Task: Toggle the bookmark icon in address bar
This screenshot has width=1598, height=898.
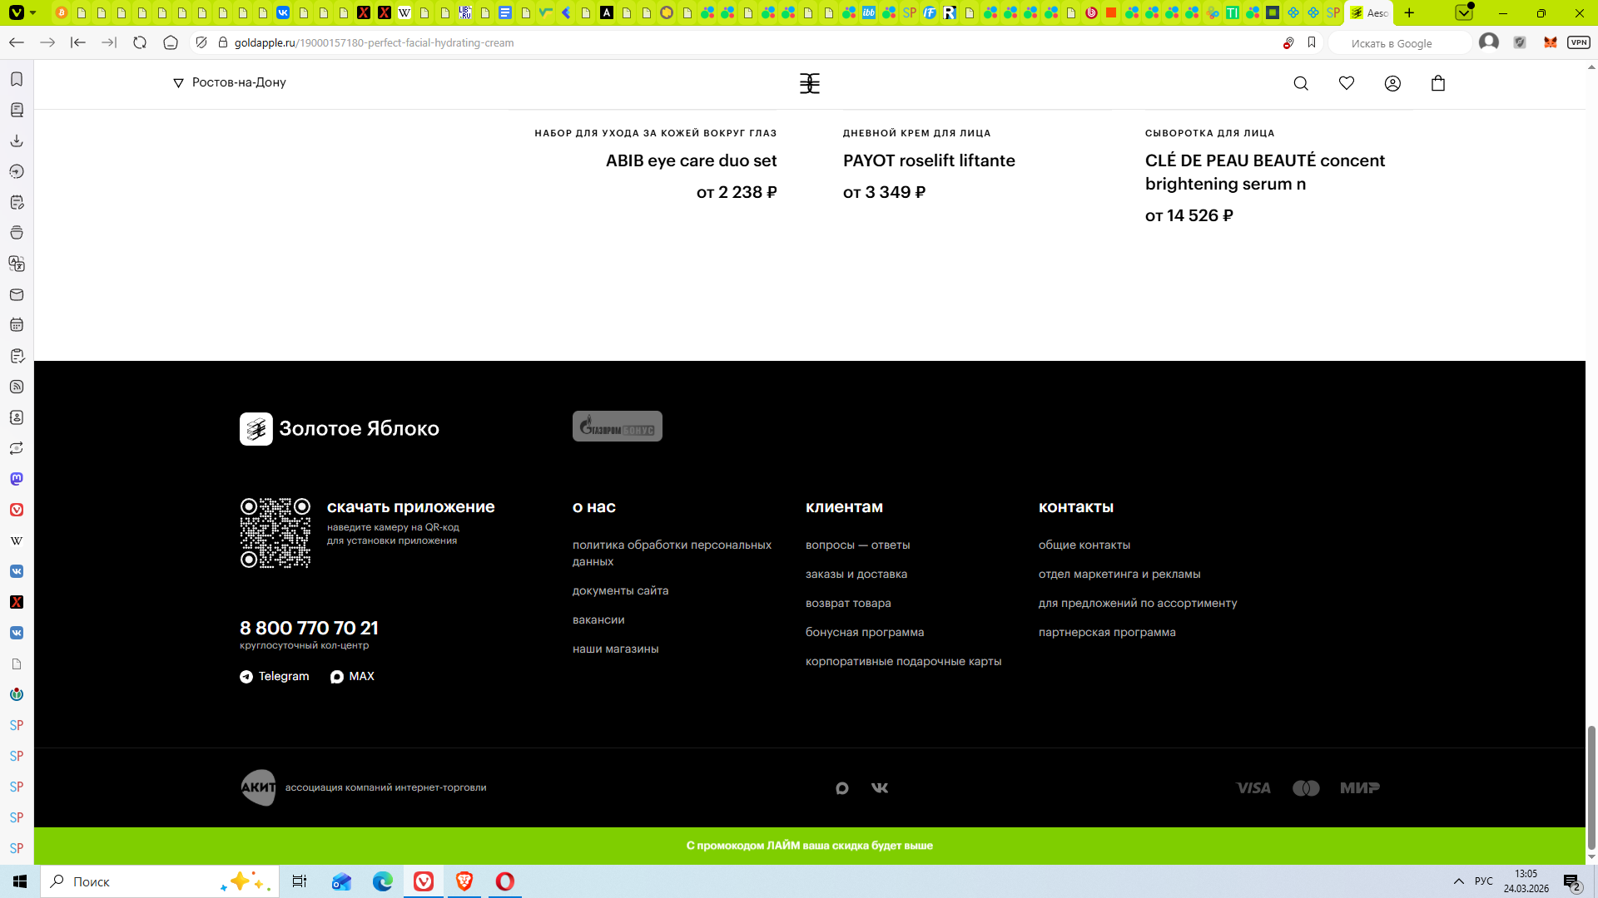Action: click(x=1312, y=42)
